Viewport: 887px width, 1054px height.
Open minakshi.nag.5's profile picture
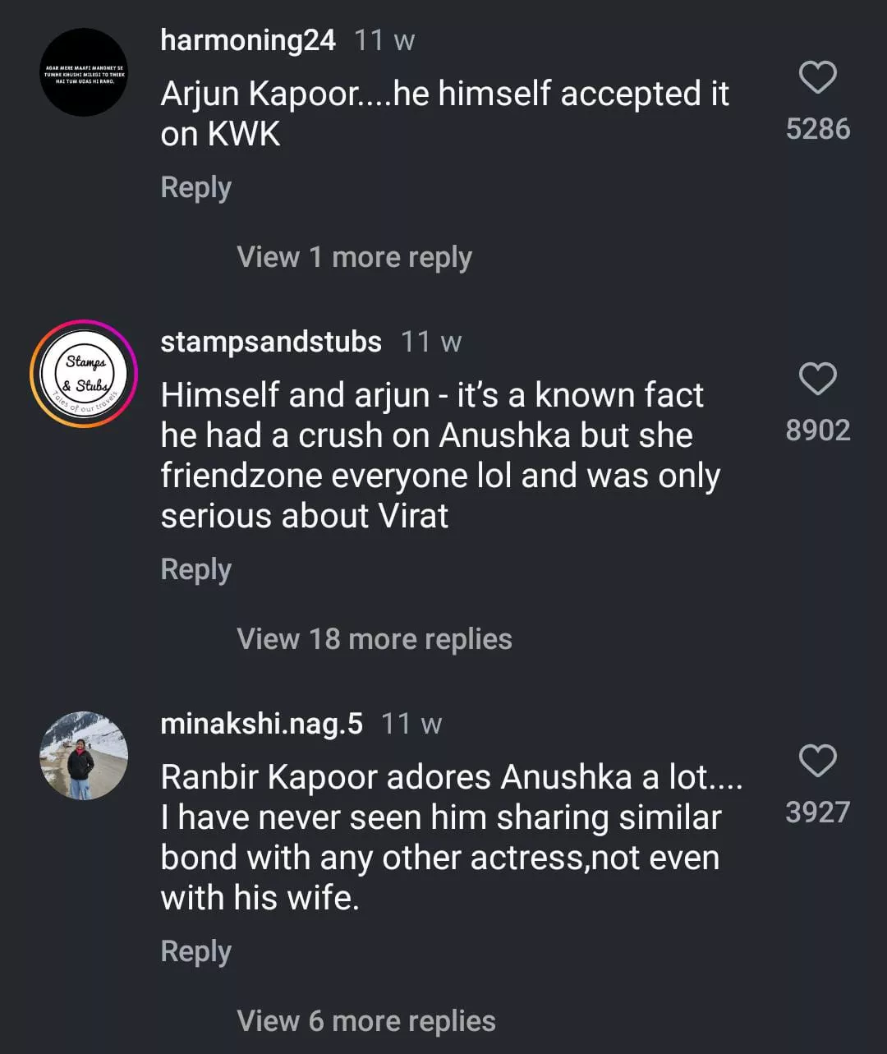click(x=84, y=756)
